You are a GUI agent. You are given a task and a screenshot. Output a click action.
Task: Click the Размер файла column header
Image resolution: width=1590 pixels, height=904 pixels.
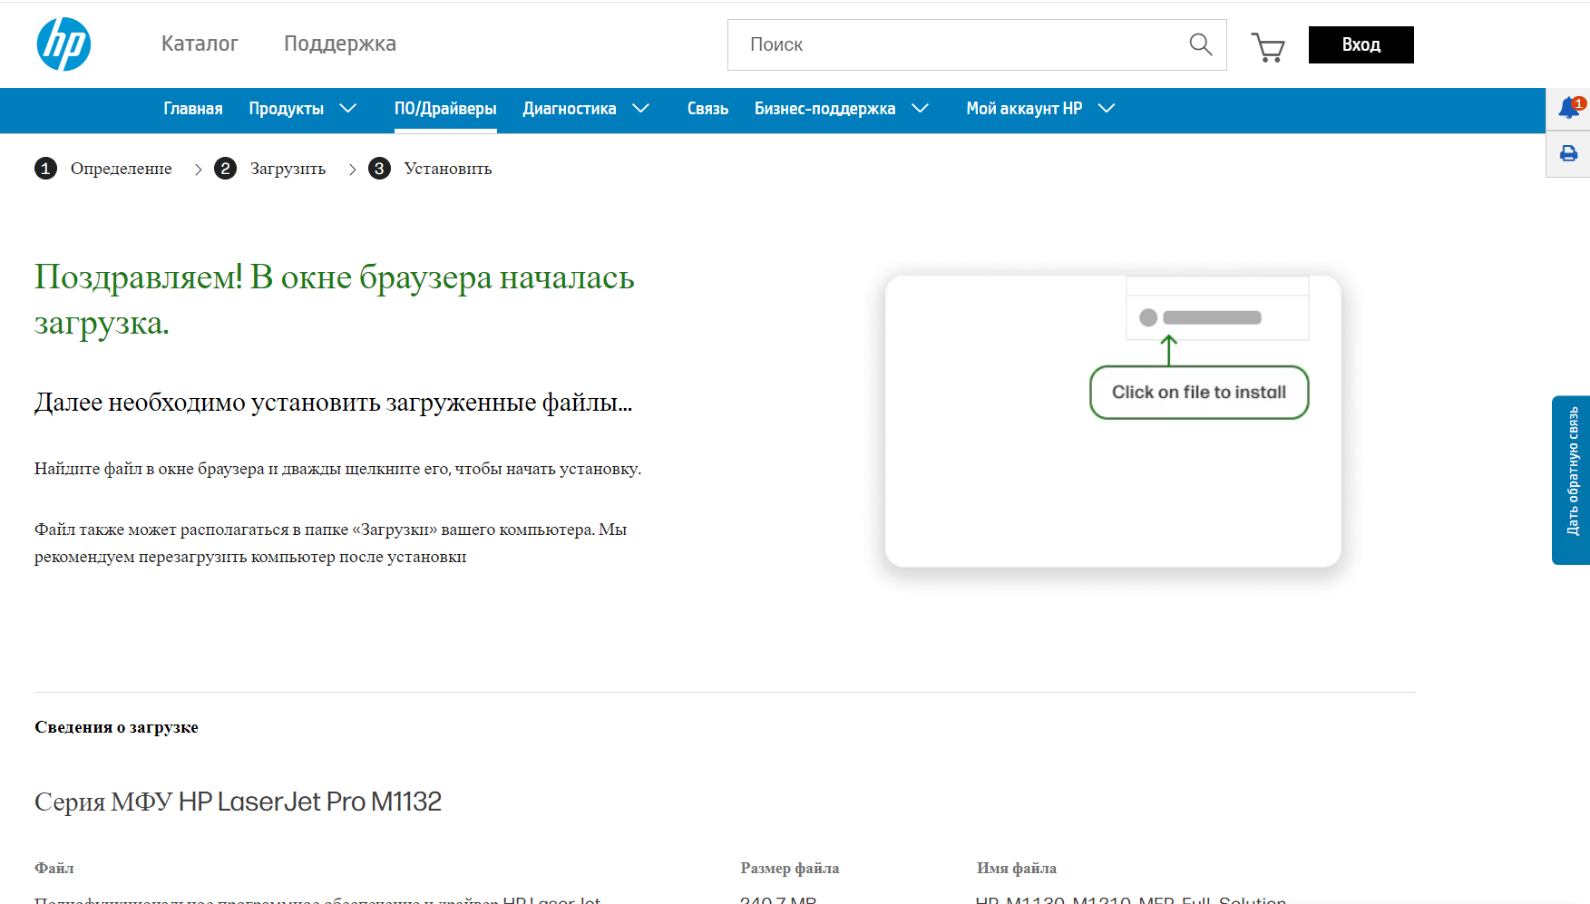tap(790, 868)
